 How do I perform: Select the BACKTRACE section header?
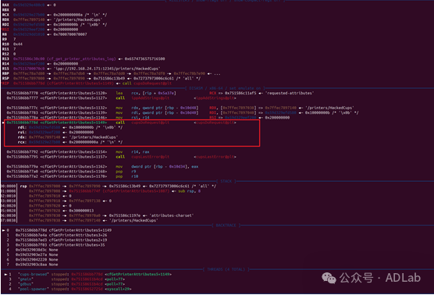(226, 226)
